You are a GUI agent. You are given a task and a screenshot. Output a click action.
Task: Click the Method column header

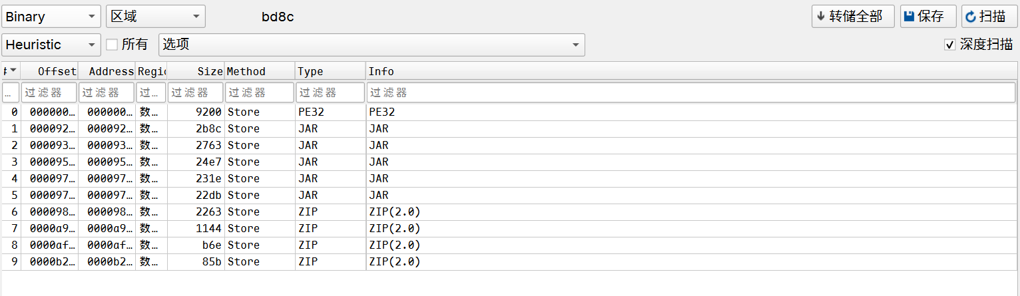click(260, 71)
